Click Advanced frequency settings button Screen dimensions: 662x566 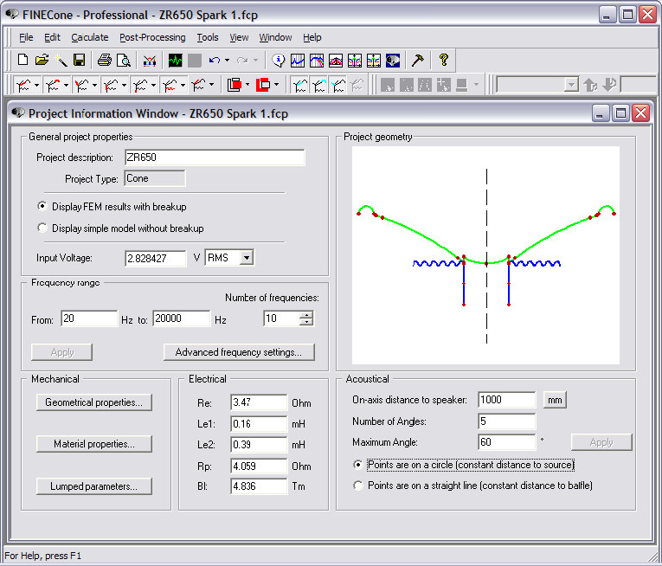click(x=239, y=352)
